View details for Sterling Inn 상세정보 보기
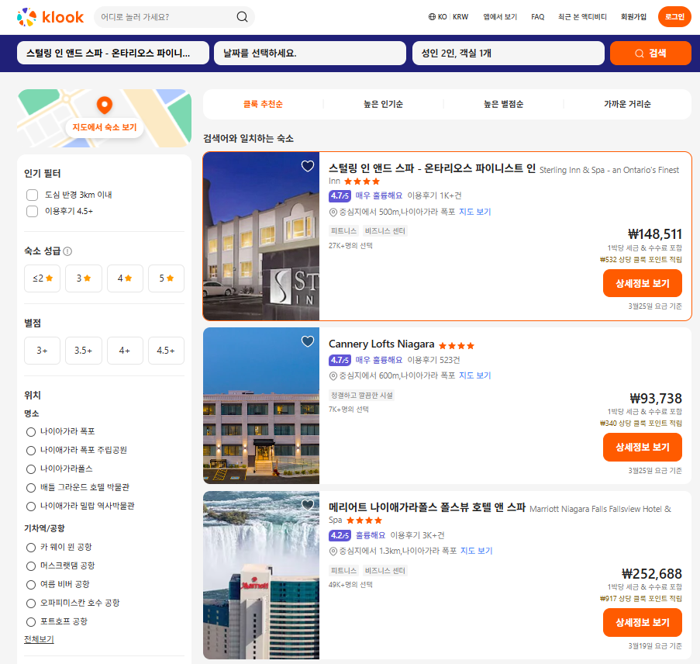Image resolution: width=700 pixels, height=664 pixels. [643, 283]
